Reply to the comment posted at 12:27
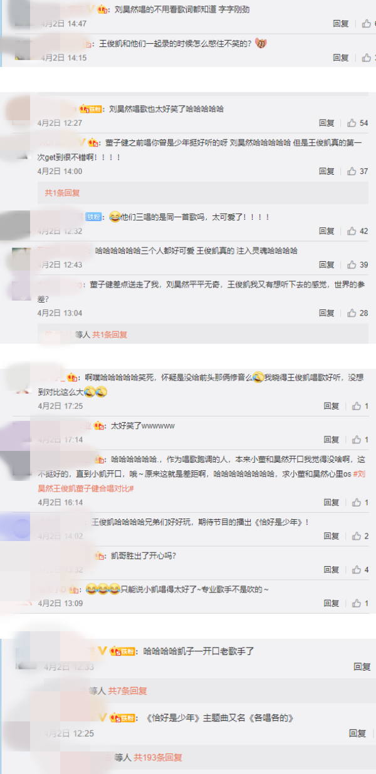 [x=326, y=123]
